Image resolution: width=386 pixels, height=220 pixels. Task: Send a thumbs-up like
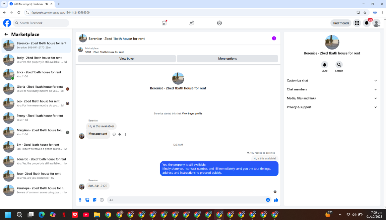[x=276, y=200]
